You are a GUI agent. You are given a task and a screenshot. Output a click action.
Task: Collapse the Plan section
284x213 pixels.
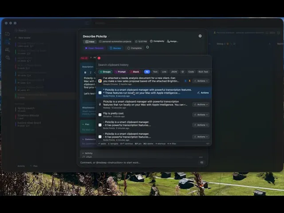[x=83, y=124]
